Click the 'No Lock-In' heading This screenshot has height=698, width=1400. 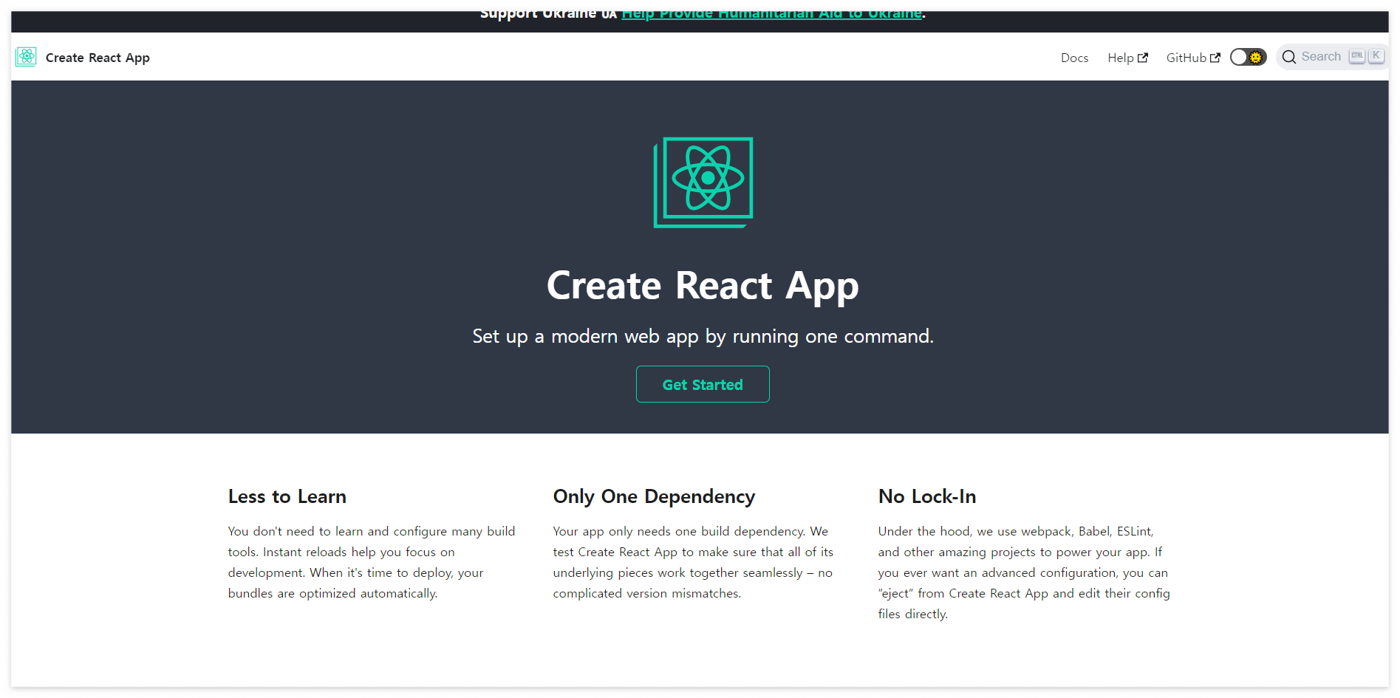point(927,496)
